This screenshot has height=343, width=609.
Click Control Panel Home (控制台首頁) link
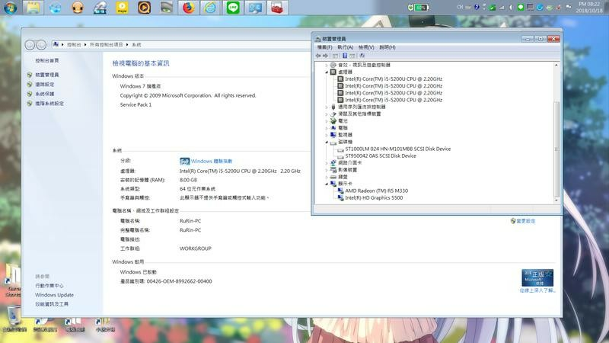47,61
